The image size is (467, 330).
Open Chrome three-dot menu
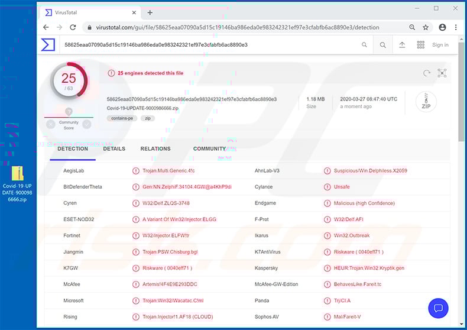click(456, 27)
